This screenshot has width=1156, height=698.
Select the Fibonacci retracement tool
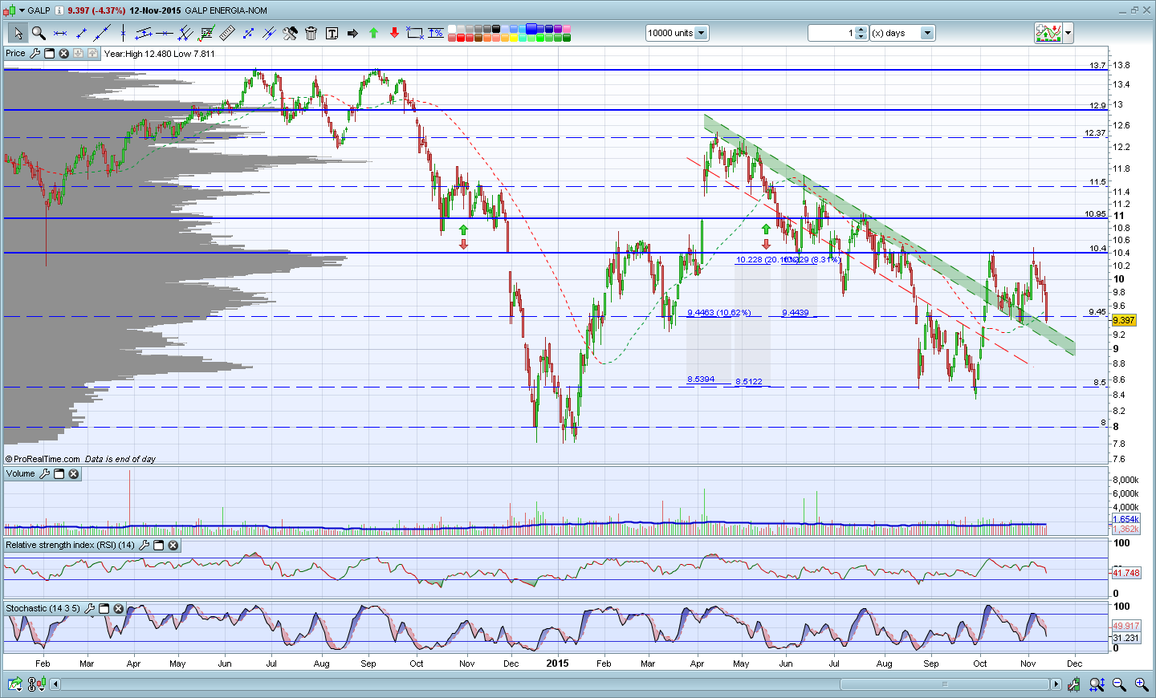tap(206, 33)
